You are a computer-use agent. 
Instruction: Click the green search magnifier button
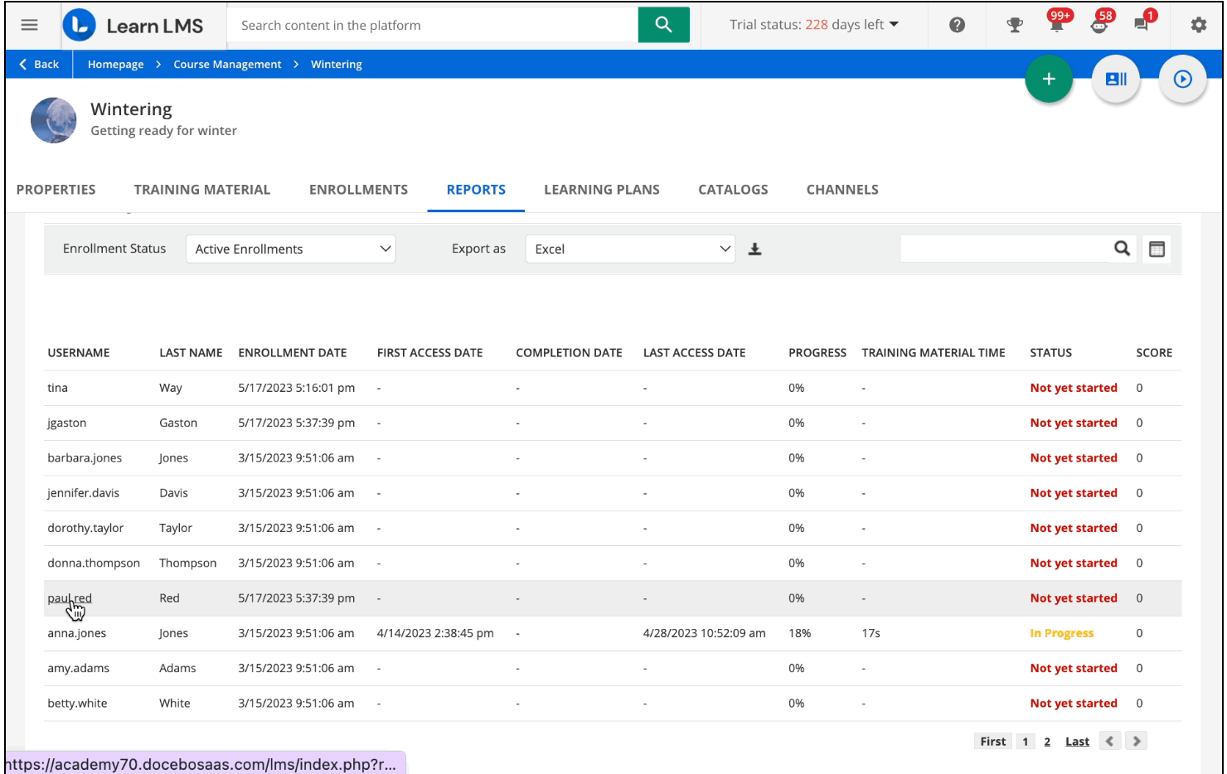pos(663,25)
